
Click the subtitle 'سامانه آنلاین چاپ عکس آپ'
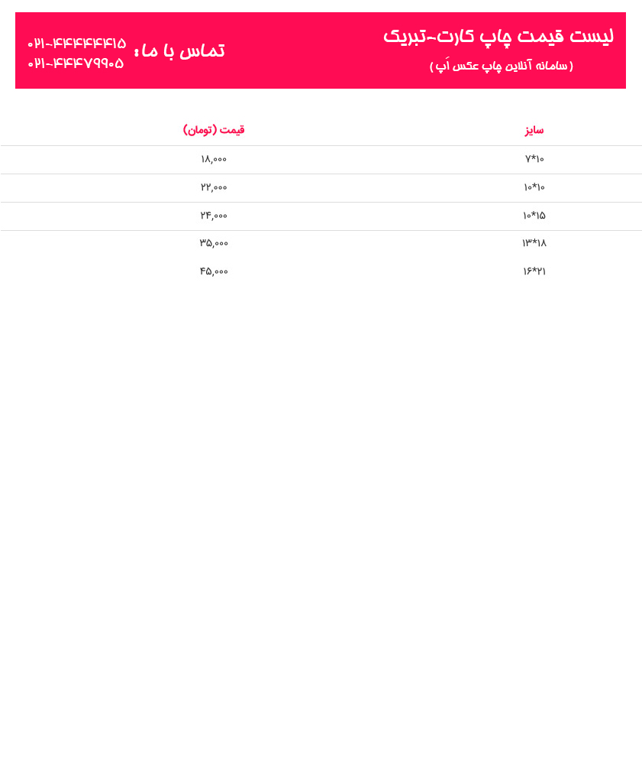click(x=501, y=66)
